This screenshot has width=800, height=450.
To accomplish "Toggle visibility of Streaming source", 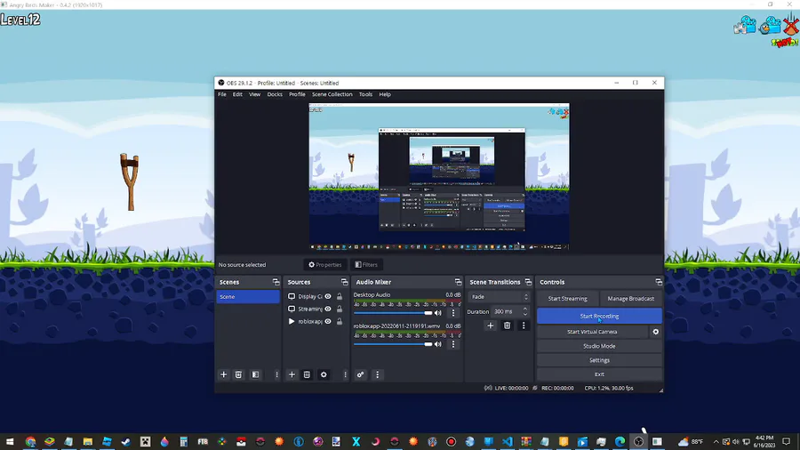I will pos(328,309).
